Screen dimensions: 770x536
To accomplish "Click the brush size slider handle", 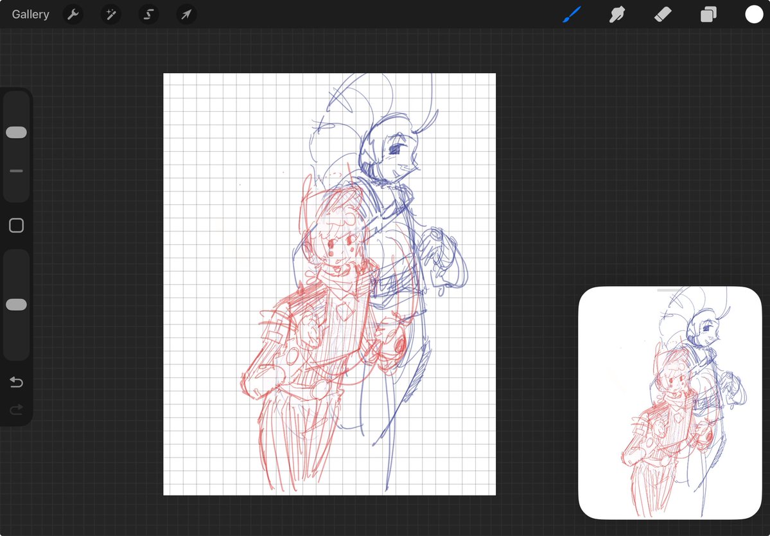I will 16,132.
